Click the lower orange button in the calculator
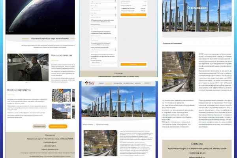Screen dimensions: 237x158 click(x=134, y=64)
